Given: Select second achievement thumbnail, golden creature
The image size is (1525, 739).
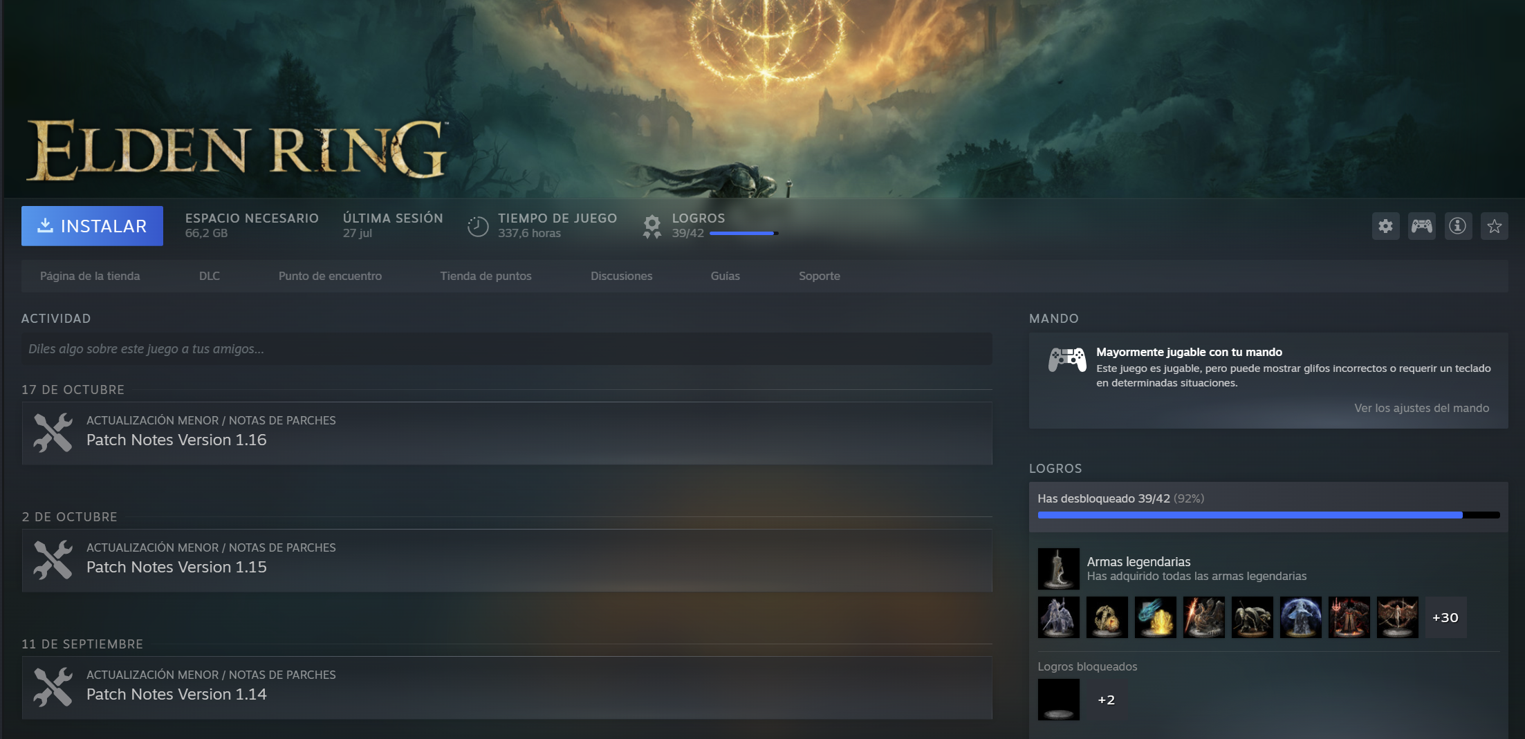Looking at the screenshot, I should (1107, 617).
